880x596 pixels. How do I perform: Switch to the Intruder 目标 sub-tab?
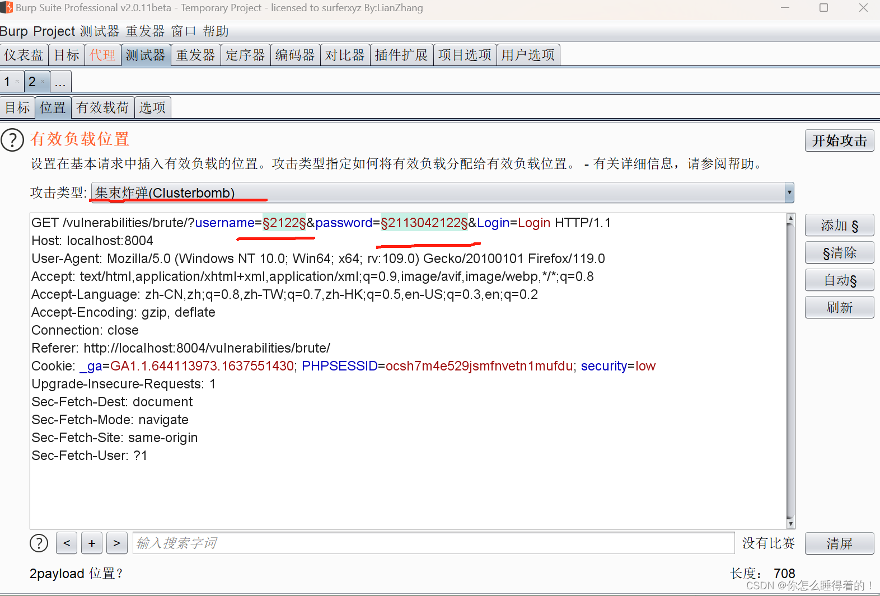(x=17, y=107)
